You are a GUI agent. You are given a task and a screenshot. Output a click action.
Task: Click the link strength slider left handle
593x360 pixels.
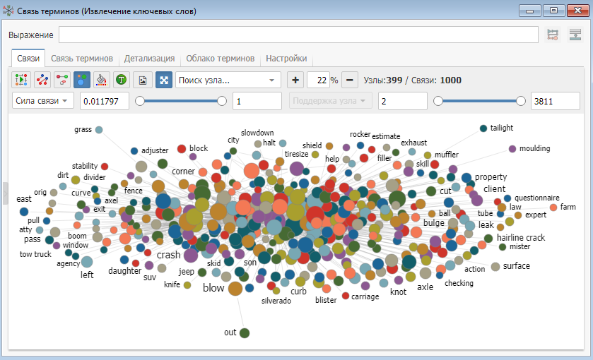pos(140,101)
